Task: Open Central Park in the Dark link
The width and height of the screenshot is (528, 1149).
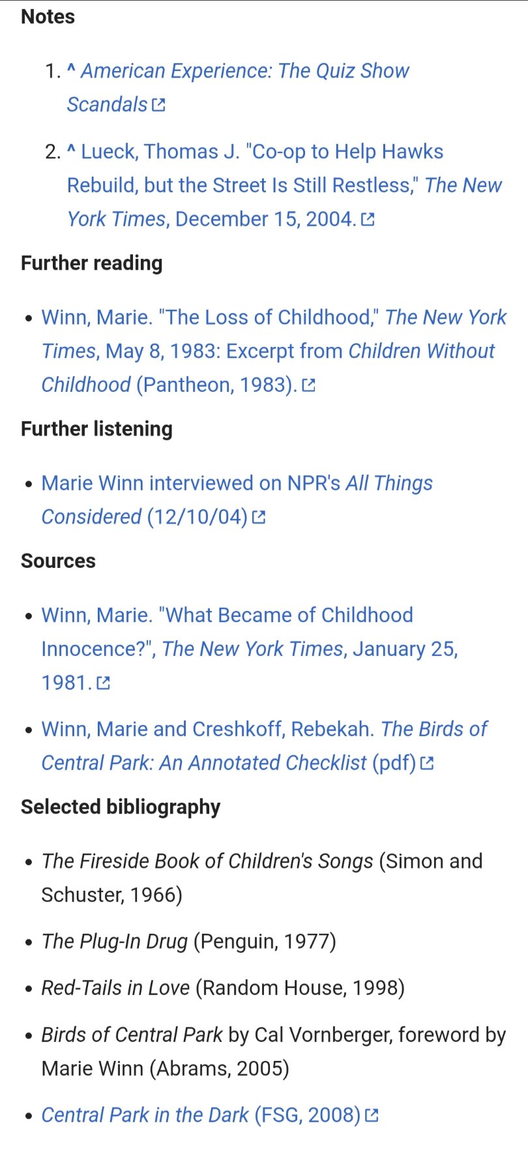Action: (201, 1115)
